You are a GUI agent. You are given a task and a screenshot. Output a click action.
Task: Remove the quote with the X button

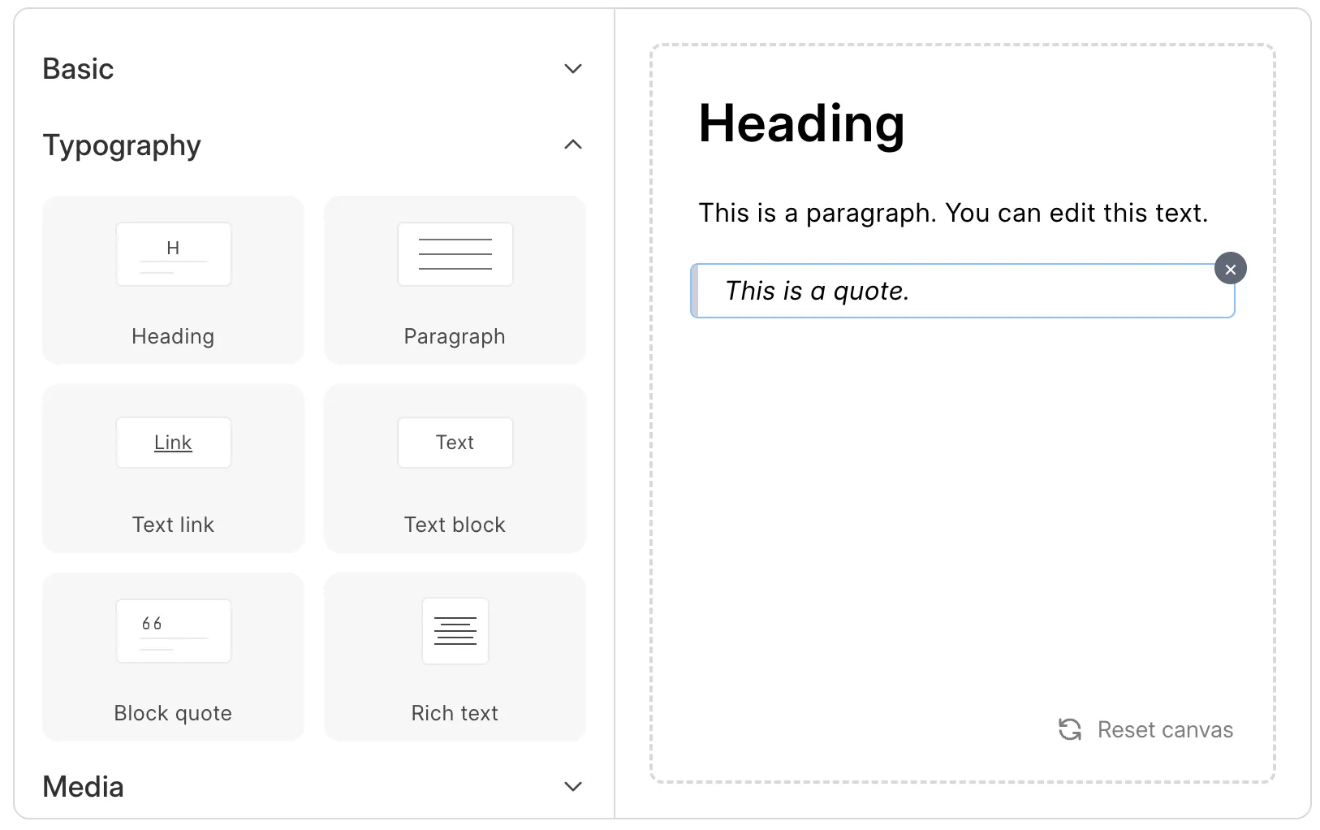click(x=1230, y=269)
